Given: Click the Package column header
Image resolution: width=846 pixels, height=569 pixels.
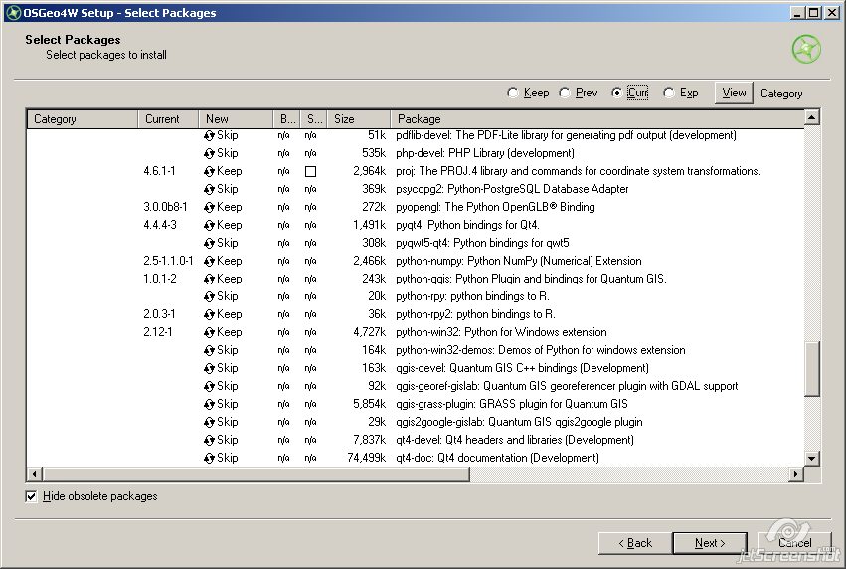Looking at the screenshot, I should coord(597,119).
